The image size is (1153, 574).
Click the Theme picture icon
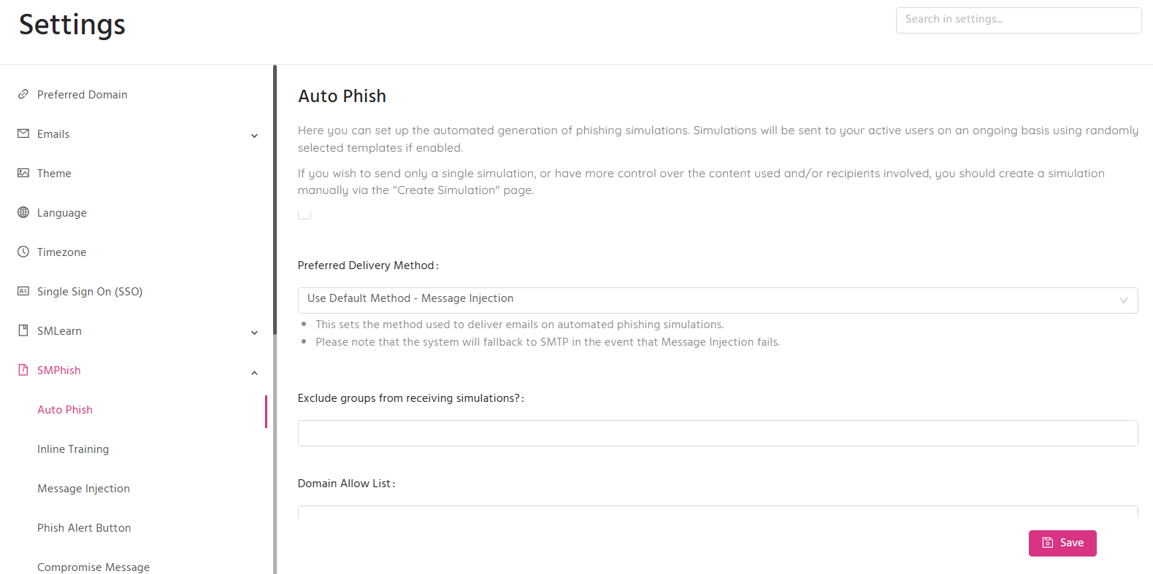tap(23, 173)
